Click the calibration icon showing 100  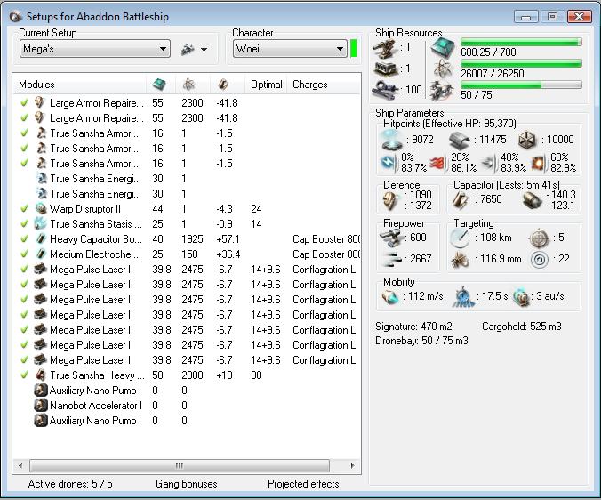point(384,90)
